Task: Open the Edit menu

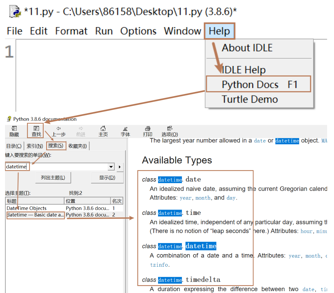Action: [x=39, y=31]
